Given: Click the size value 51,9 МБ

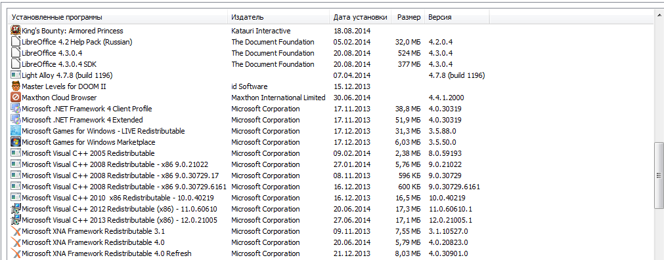Looking at the screenshot, I should [x=408, y=120].
